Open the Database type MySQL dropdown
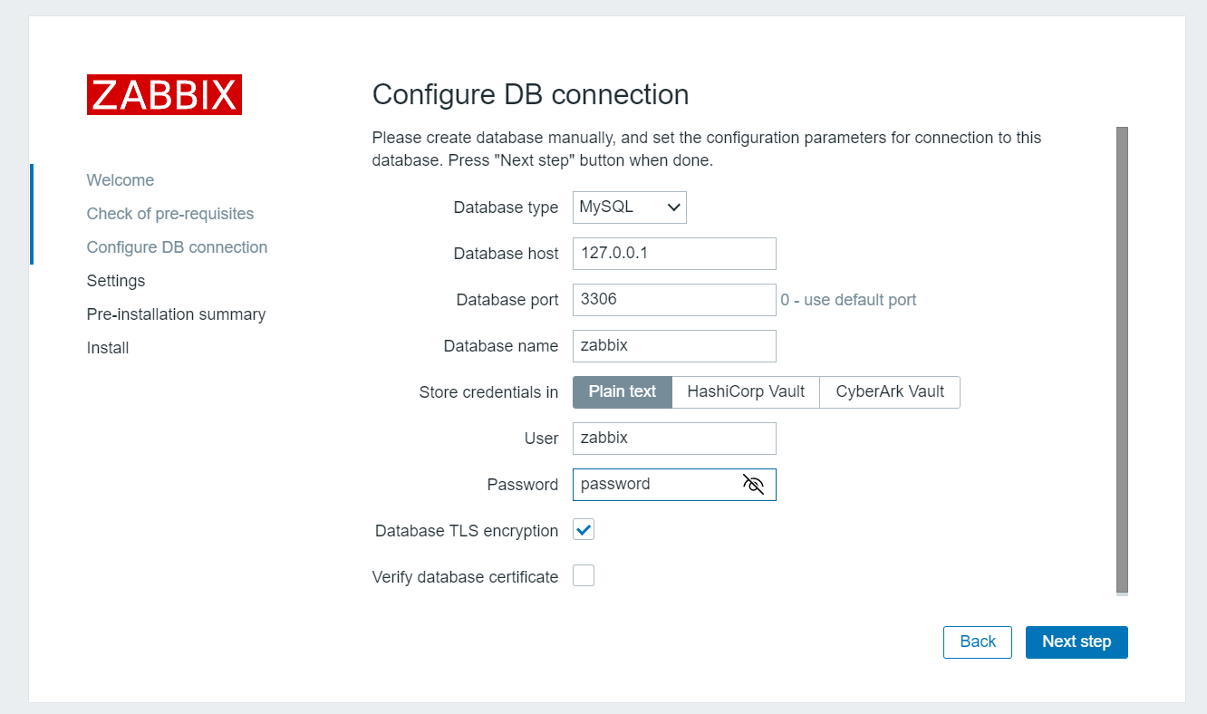The image size is (1207, 714). point(630,207)
